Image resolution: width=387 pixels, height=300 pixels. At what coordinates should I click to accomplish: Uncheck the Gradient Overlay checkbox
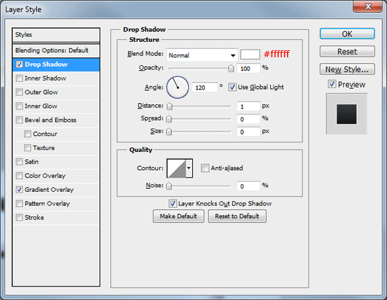point(19,190)
